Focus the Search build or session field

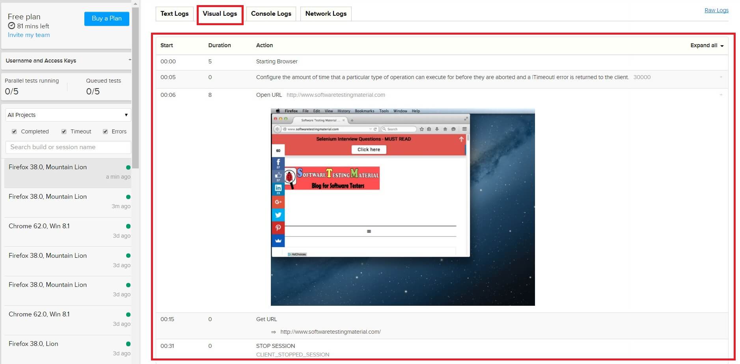pos(68,147)
